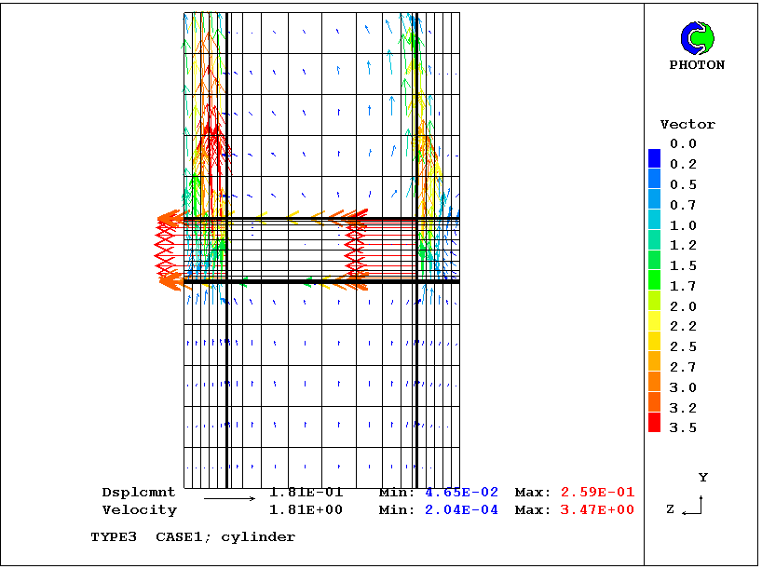
Task: Click the displacement min value 4.65E-02
Action: tap(462, 492)
